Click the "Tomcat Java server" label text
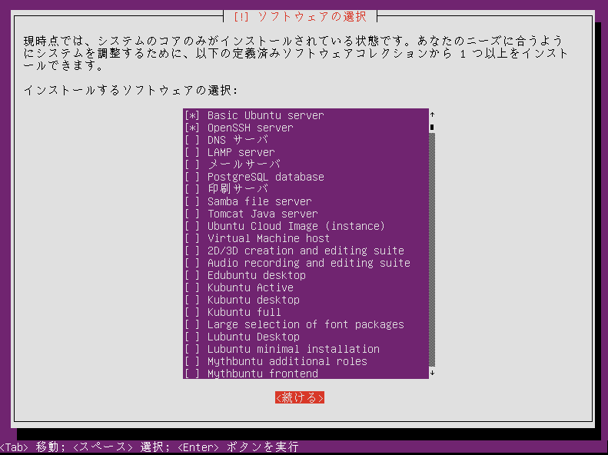 coord(263,214)
